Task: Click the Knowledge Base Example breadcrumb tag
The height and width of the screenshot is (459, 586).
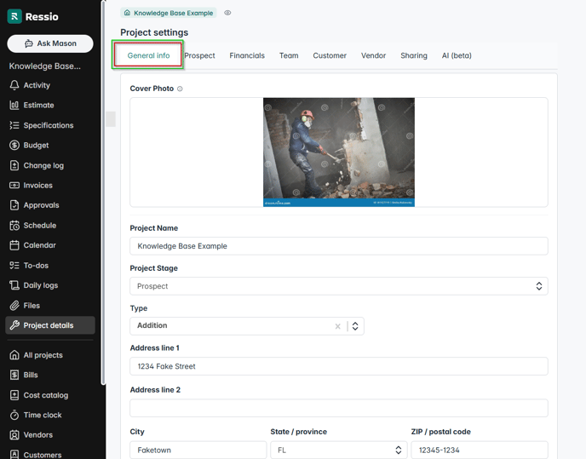Action: (x=168, y=13)
